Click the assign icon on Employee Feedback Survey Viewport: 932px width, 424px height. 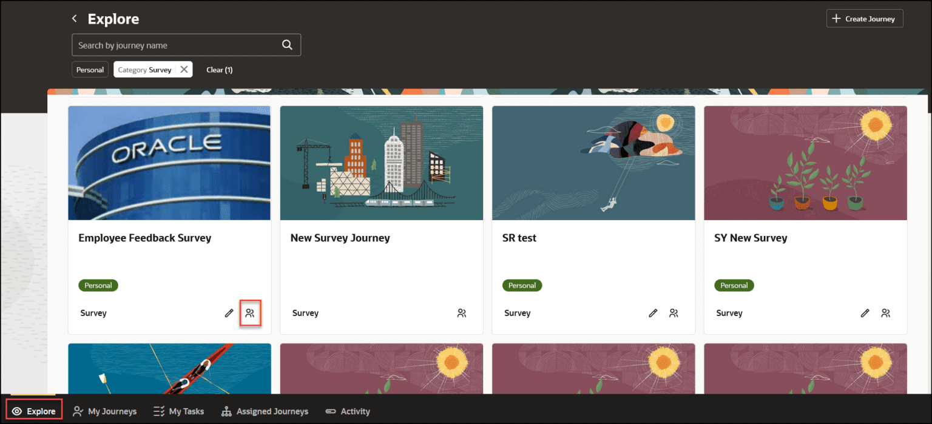coord(250,314)
